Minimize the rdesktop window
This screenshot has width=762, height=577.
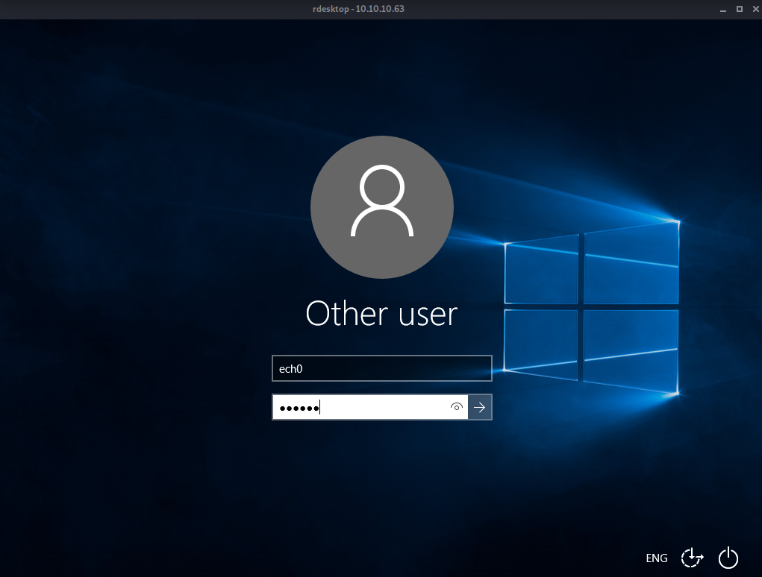(723, 9)
